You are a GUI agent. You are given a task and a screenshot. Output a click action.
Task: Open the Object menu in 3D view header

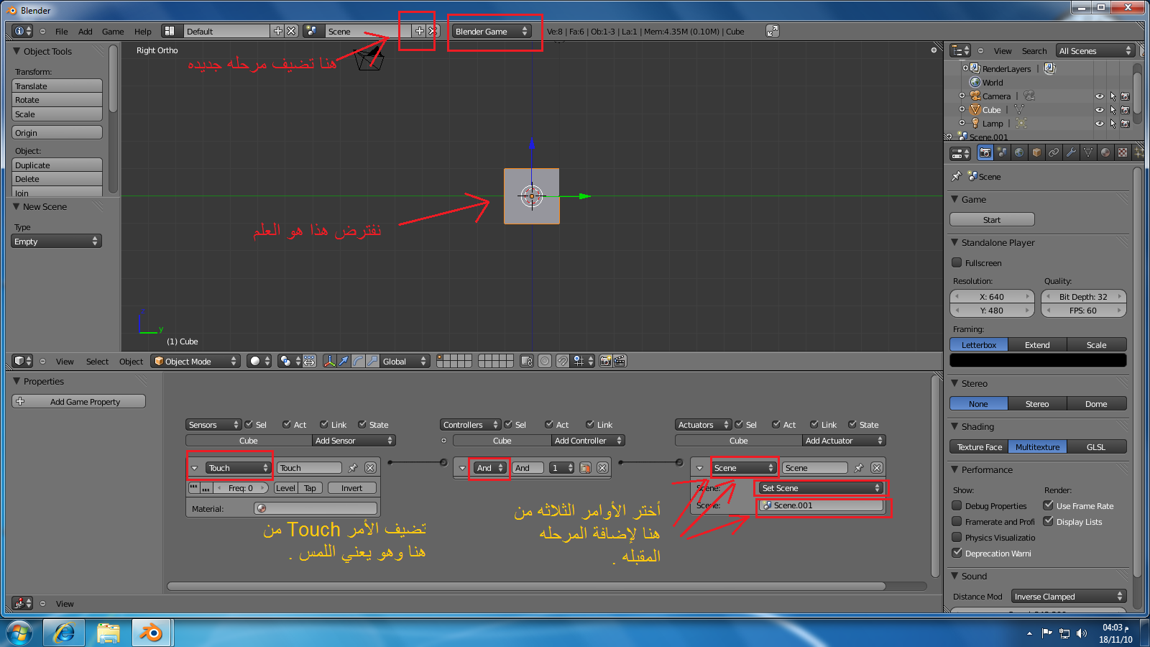click(131, 362)
